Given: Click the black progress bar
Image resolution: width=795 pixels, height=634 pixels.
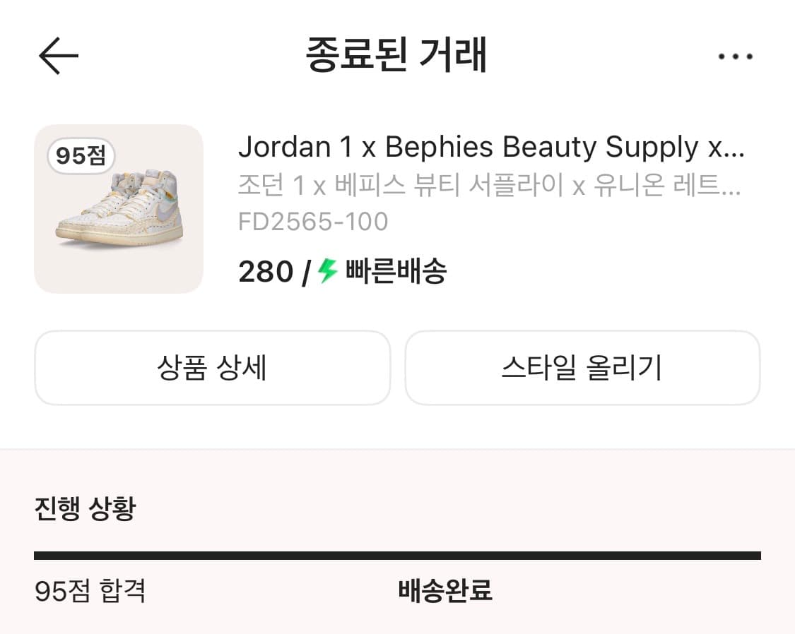Looking at the screenshot, I should [397, 556].
